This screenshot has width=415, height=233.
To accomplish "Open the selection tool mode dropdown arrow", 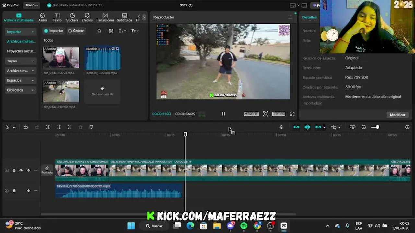I will 14,128.
